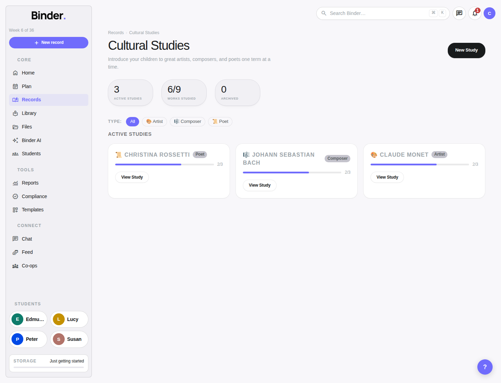Click the Cultural Studies breadcrumb

pyautogui.click(x=144, y=33)
